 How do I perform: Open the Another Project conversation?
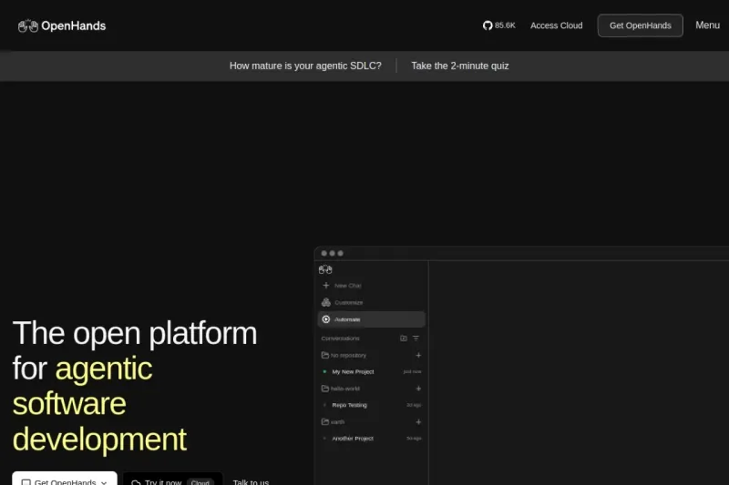pos(353,439)
